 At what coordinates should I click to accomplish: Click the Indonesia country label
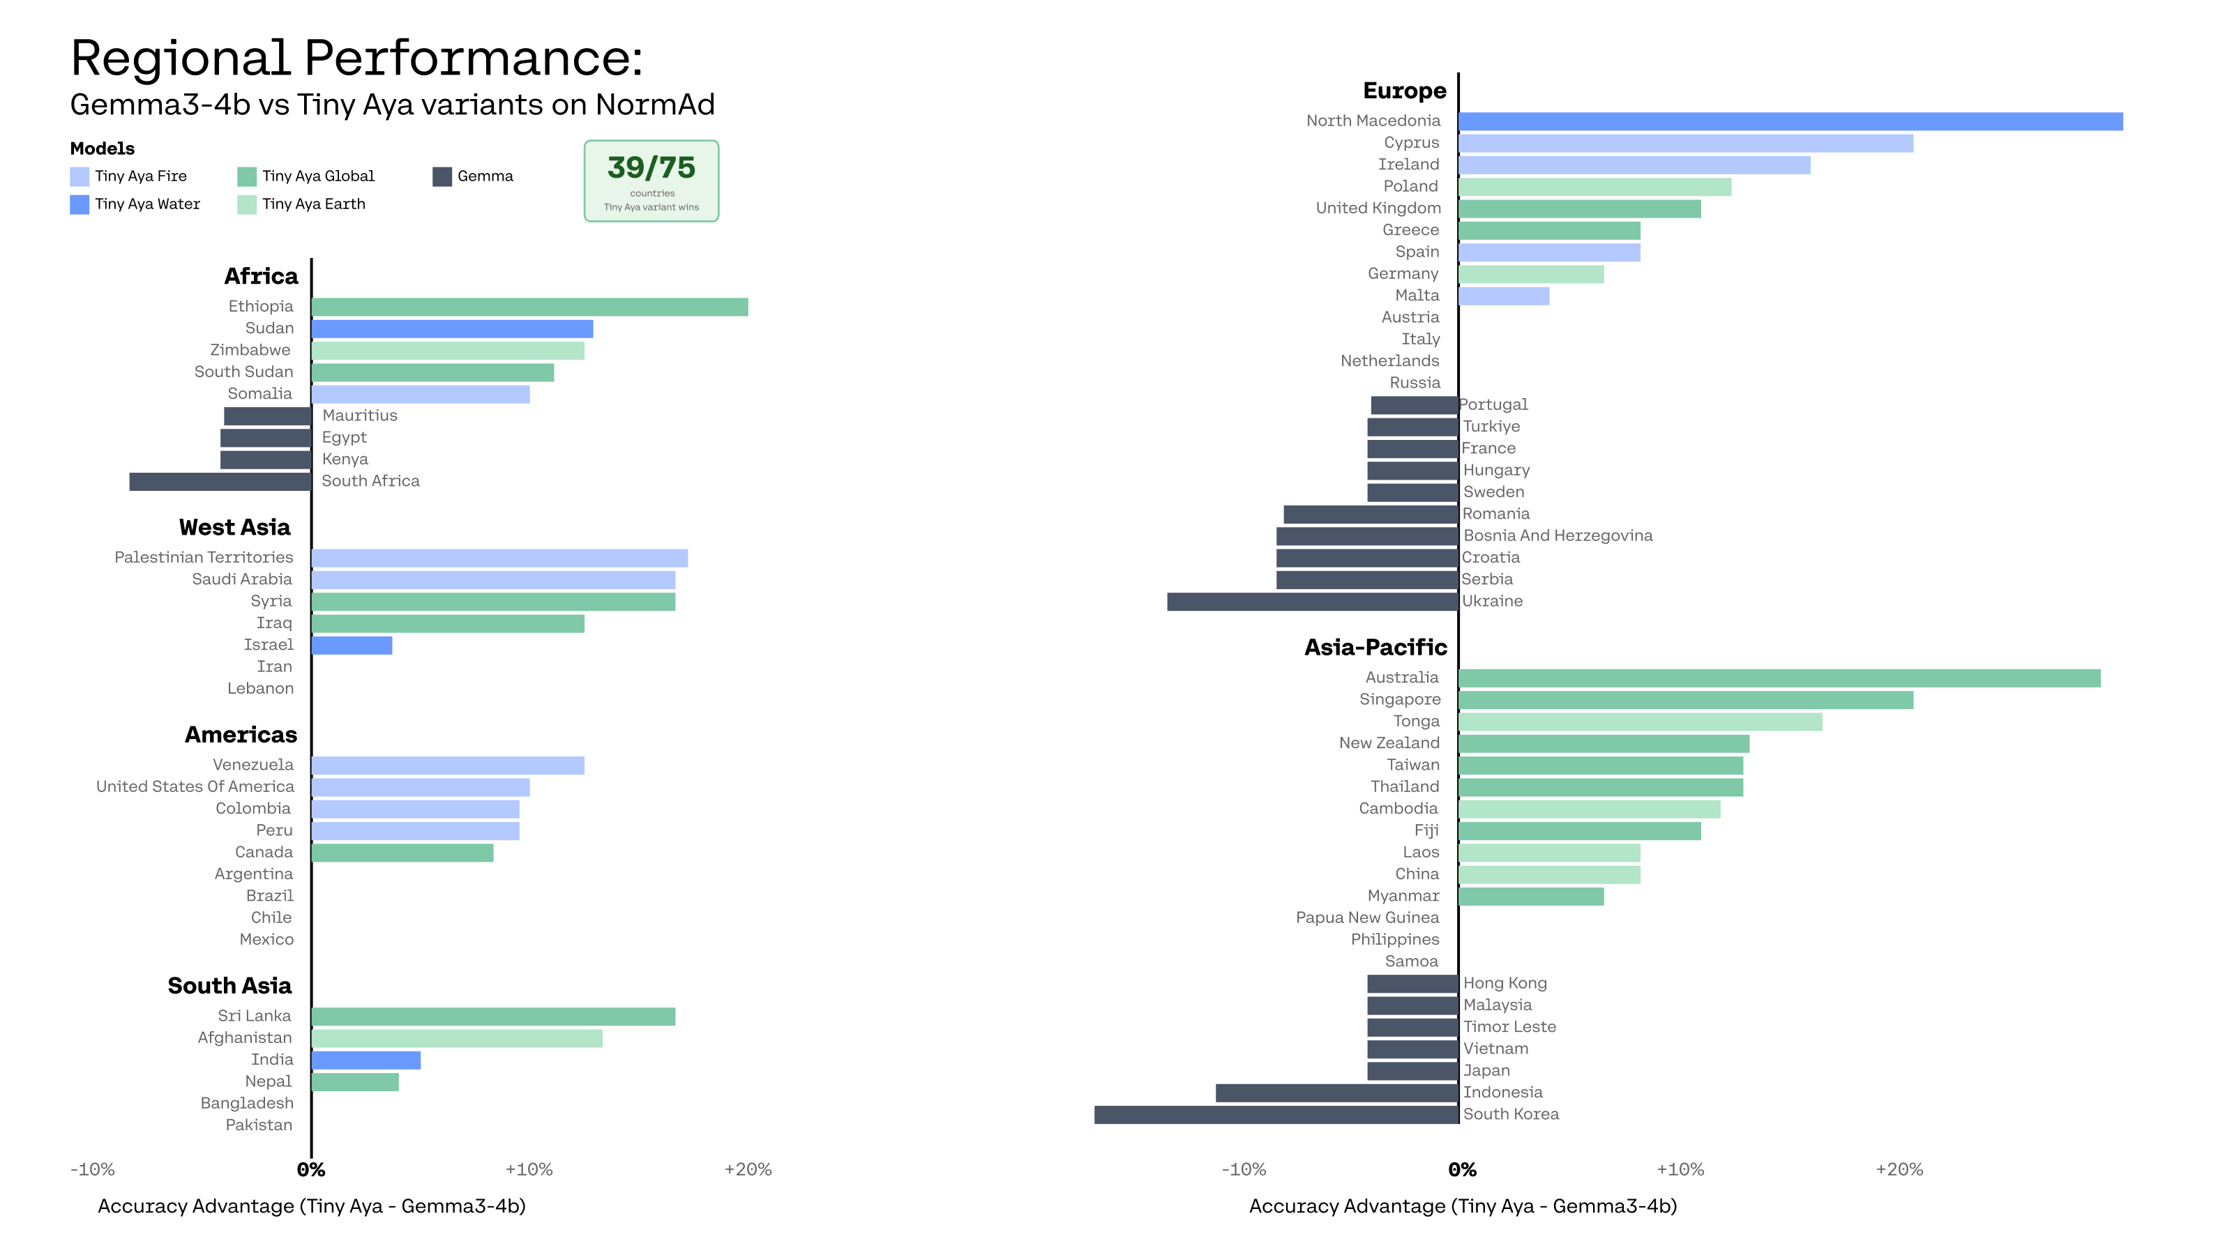pos(1502,1092)
